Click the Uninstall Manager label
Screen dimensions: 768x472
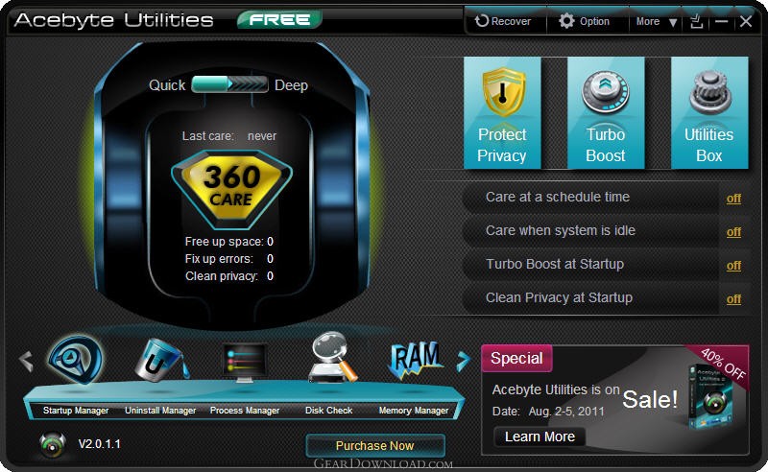coord(160,411)
